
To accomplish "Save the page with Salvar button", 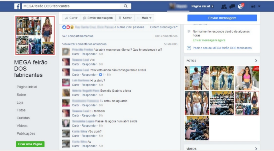I will (125, 18).
